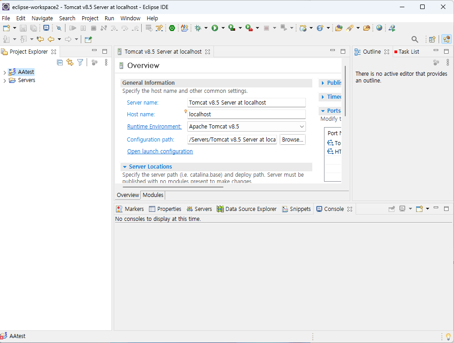This screenshot has height=343, width=454.
Task: Open the Back history dropdown arrow
Action: (59, 39)
